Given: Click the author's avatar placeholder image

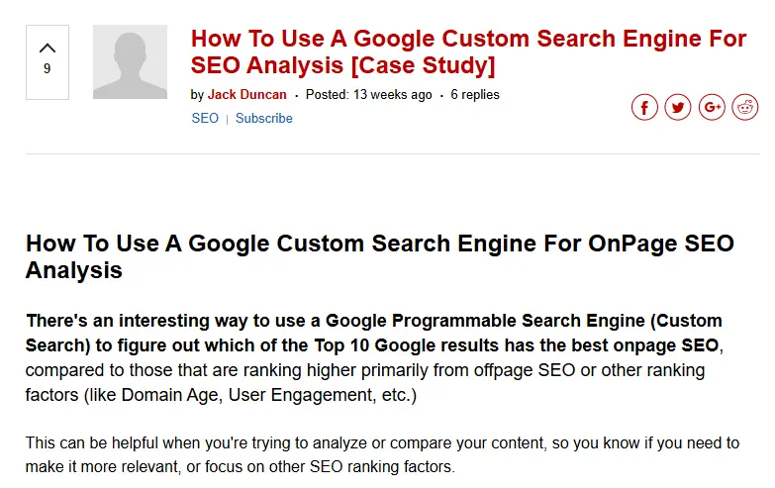Looking at the screenshot, I should coord(131,62).
